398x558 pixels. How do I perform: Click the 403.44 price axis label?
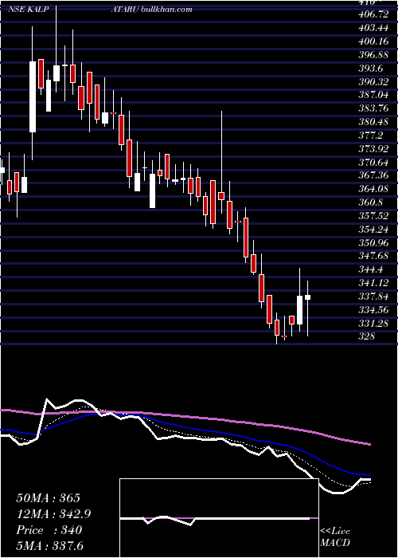point(373,28)
